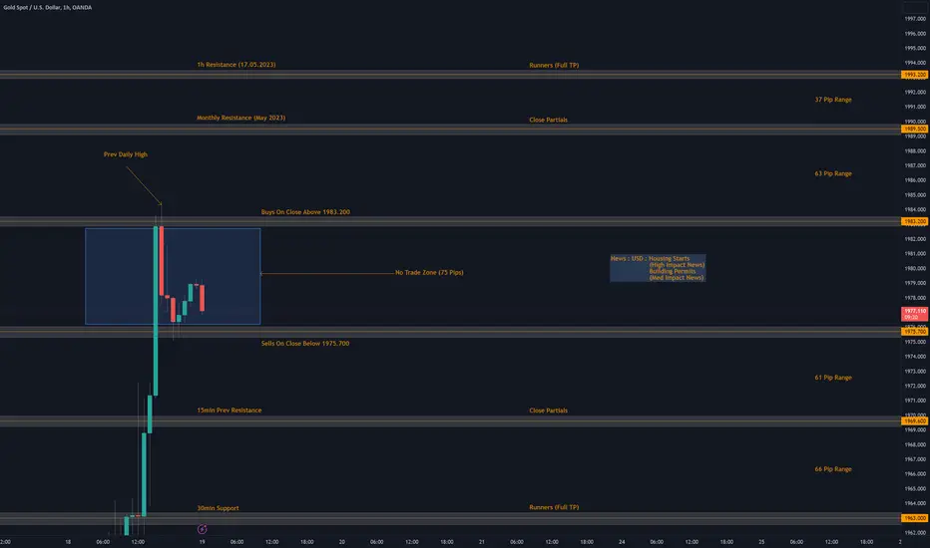The height and width of the screenshot is (548, 930).
Task: Select the 66 Pip Range label
Action: tap(833, 469)
